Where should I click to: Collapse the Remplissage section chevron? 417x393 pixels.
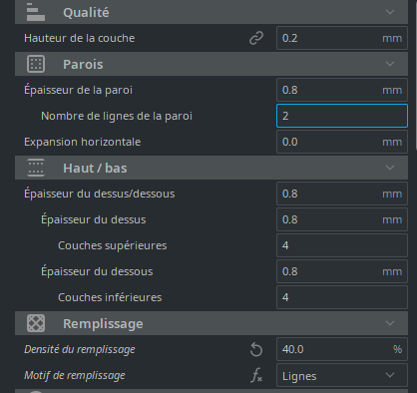tap(390, 323)
